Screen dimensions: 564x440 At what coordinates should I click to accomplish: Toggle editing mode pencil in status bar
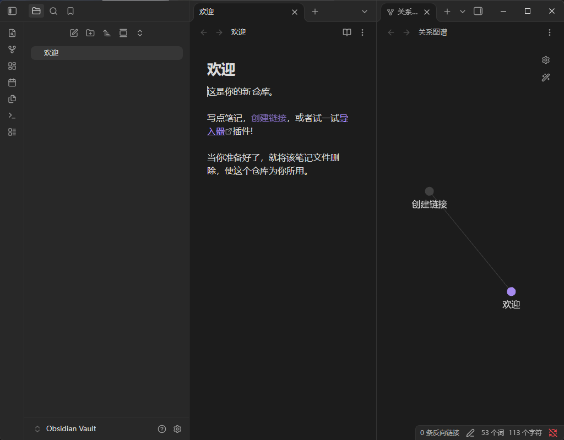point(470,433)
